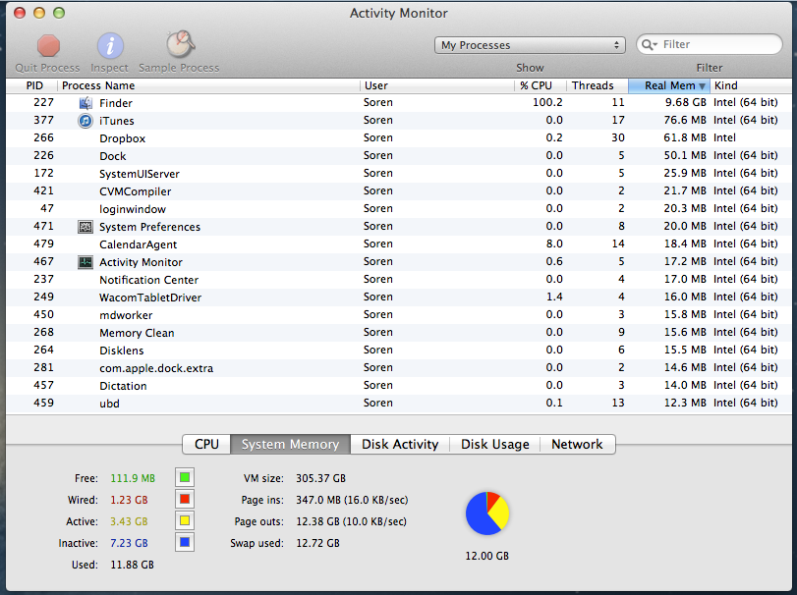This screenshot has height=595, width=797.
Task: Switch to the System Memory tab
Action: pyautogui.click(x=290, y=444)
